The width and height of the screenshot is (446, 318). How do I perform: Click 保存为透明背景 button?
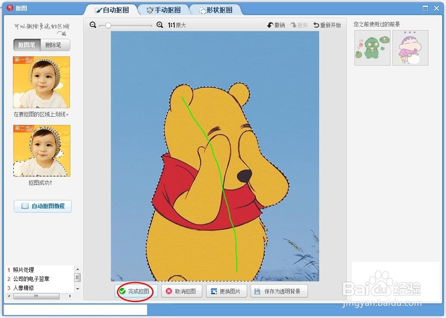tap(280, 291)
